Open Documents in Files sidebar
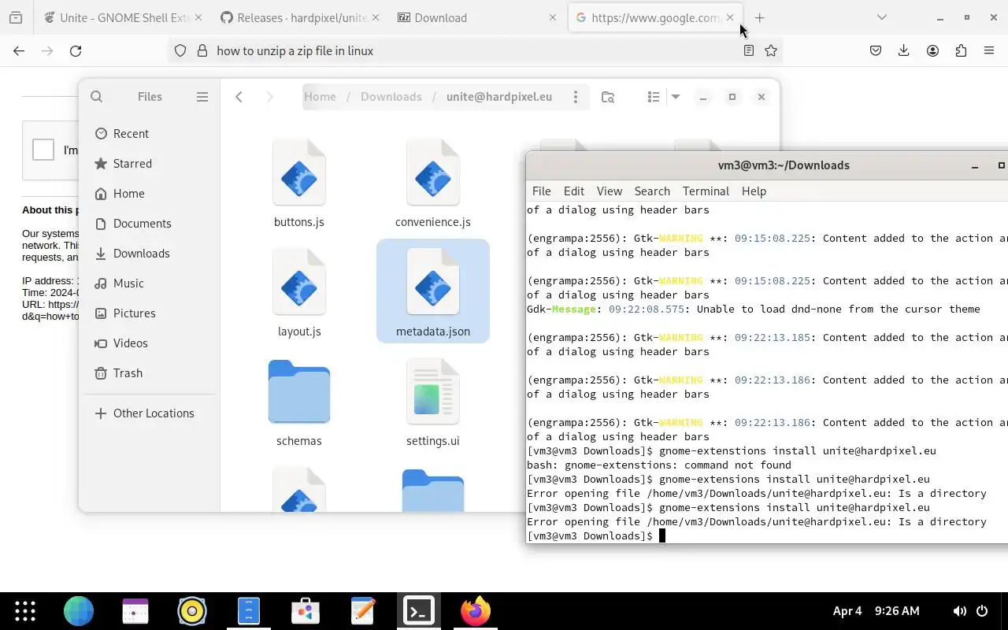The image size is (1008, 630). point(149,224)
